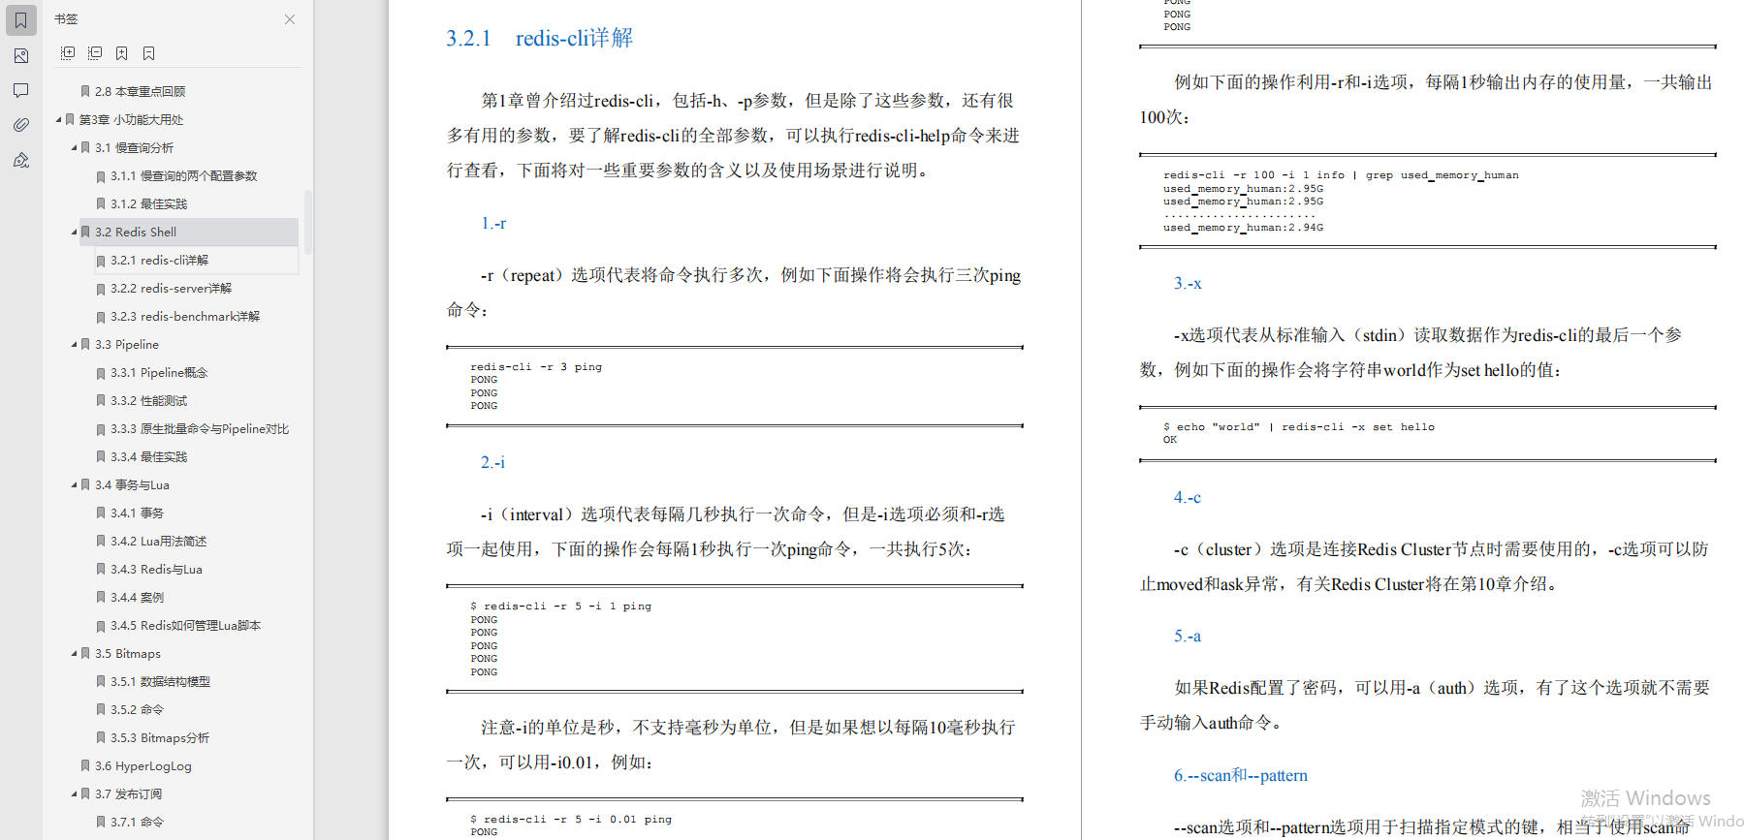Open bookmark 3.5.2 命令
This screenshot has height=840, width=1744.
[137, 710]
